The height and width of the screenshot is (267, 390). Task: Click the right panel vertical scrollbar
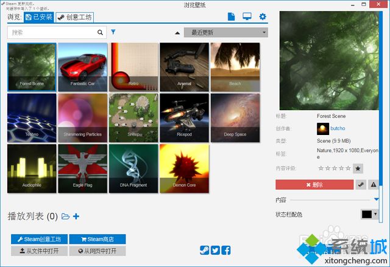pyautogui.click(x=381, y=117)
